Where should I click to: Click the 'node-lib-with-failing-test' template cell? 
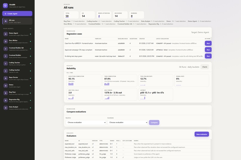tap(106, 56)
